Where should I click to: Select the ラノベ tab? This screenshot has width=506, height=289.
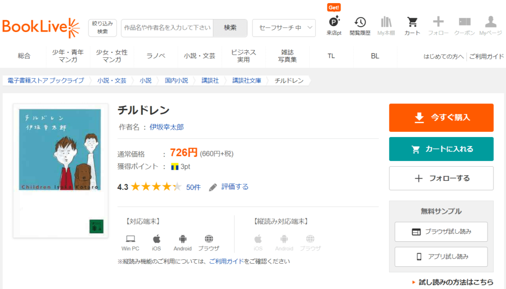pyautogui.click(x=156, y=56)
